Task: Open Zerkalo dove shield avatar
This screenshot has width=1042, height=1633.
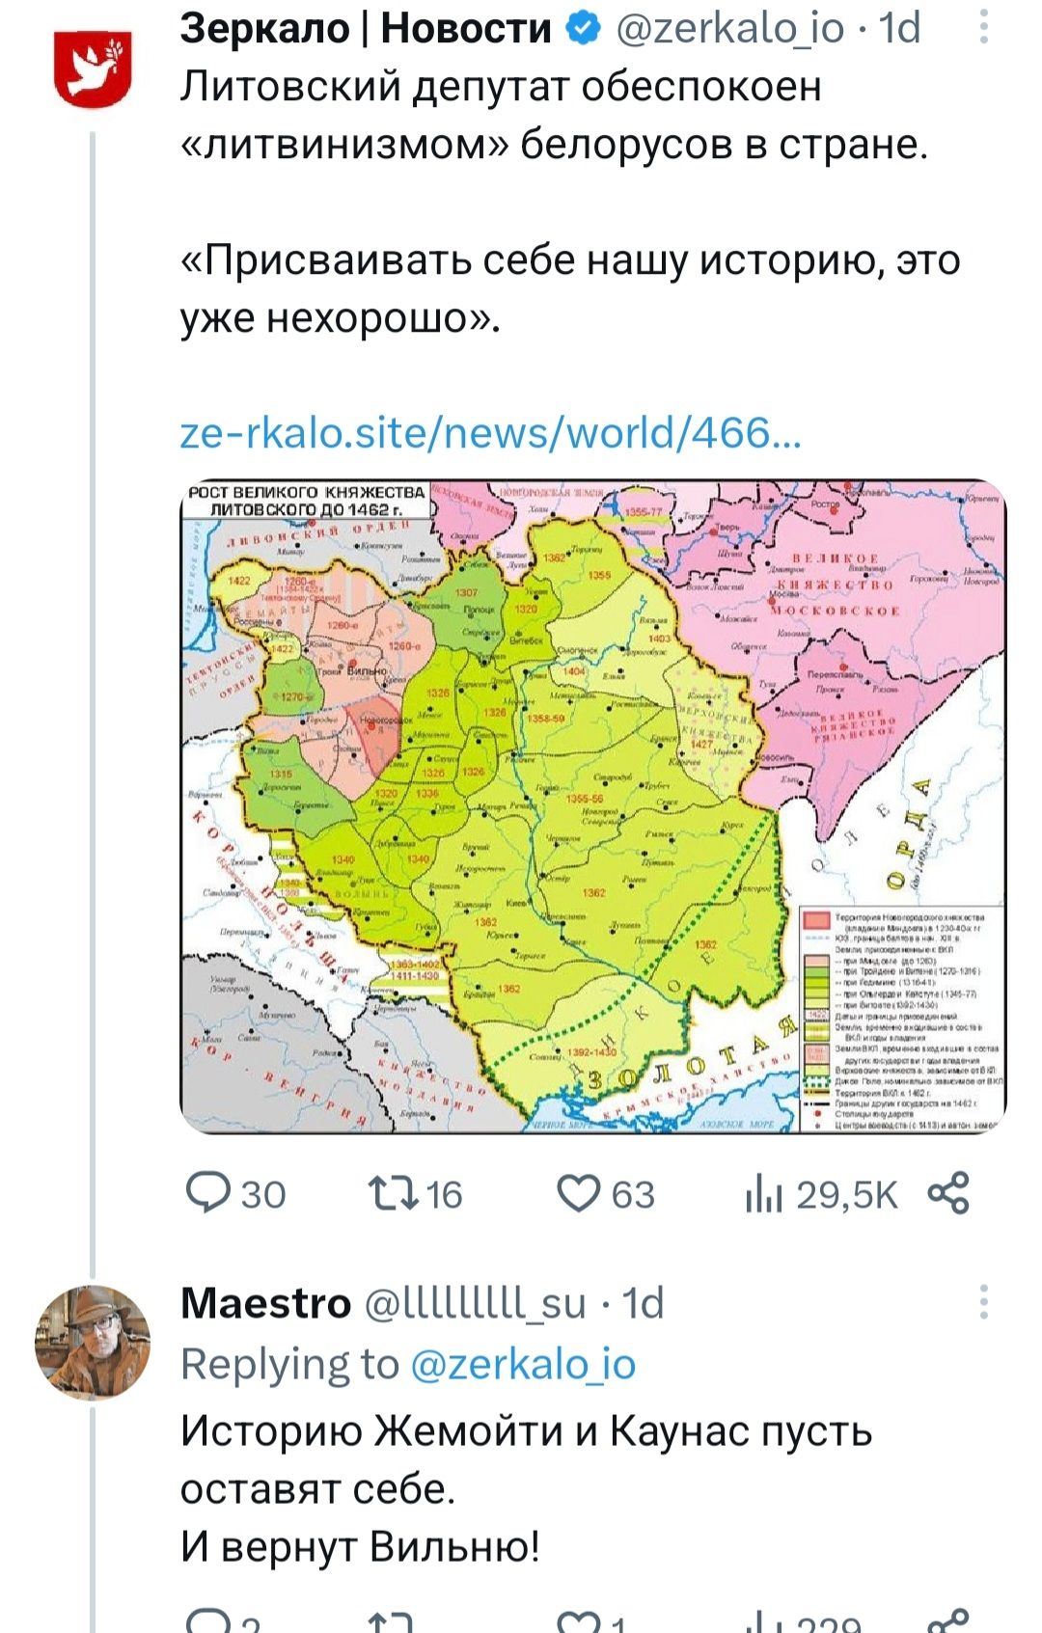Action: pos(93,68)
